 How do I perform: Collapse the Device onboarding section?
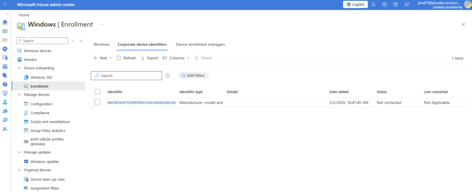[x=19, y=68]
